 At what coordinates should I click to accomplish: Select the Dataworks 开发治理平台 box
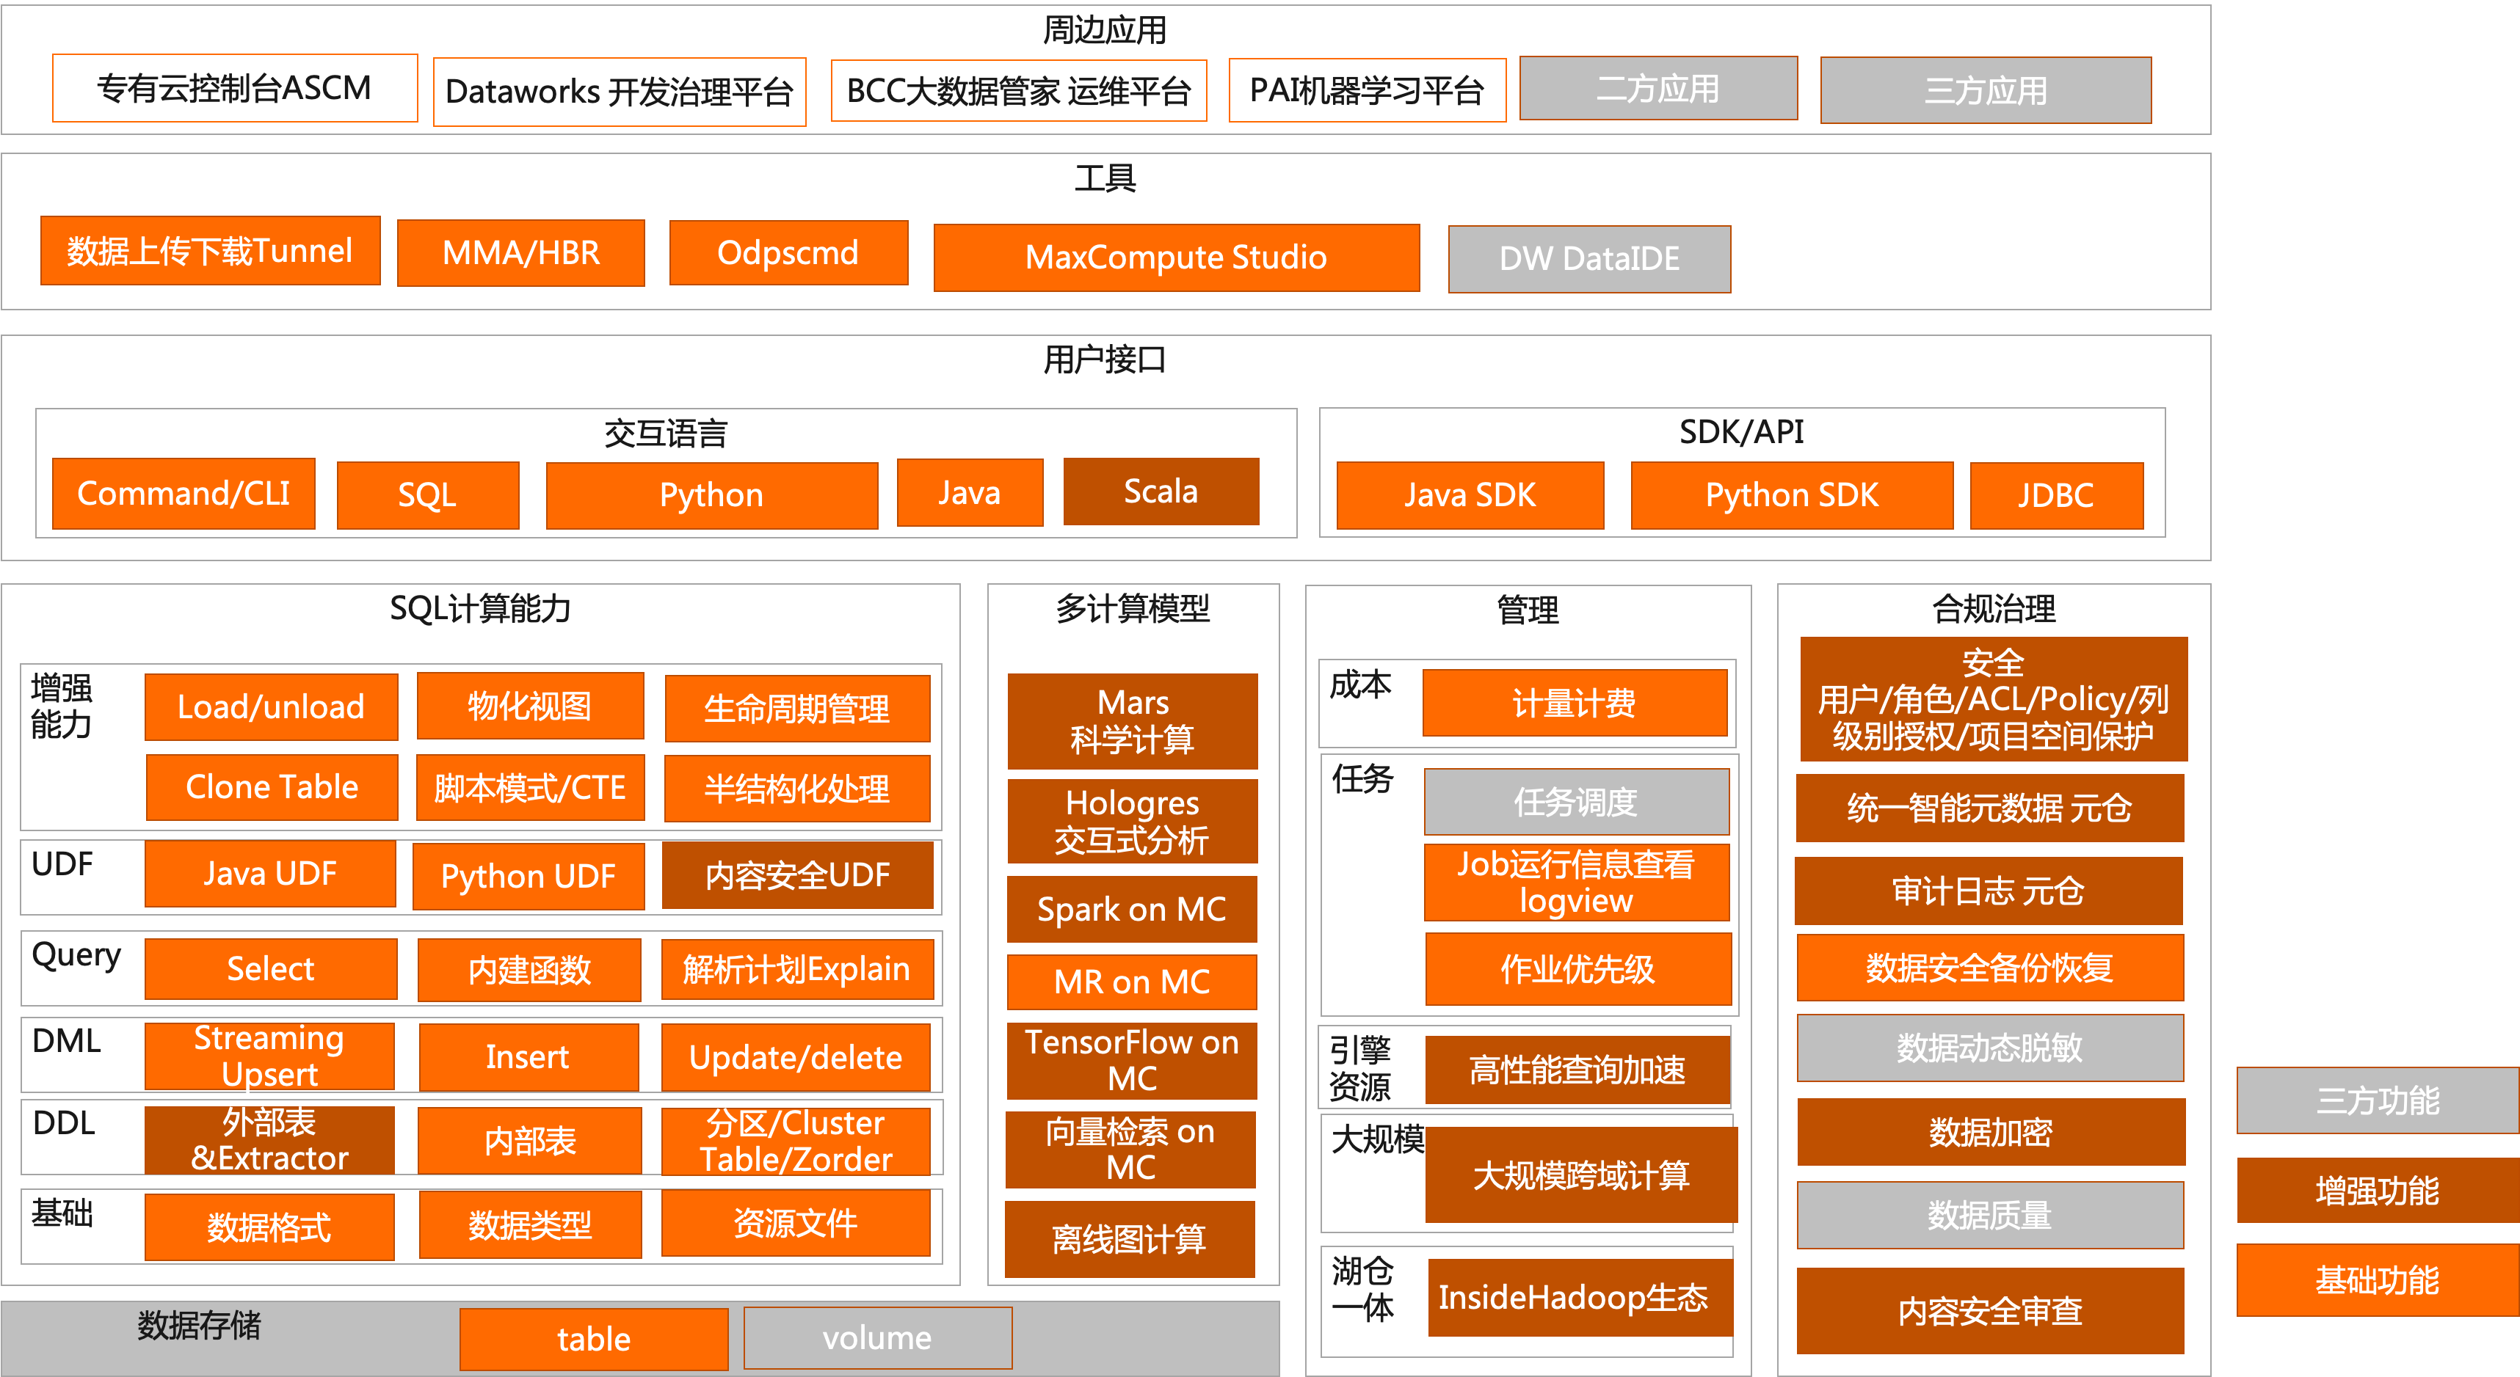tap(620, 92)
